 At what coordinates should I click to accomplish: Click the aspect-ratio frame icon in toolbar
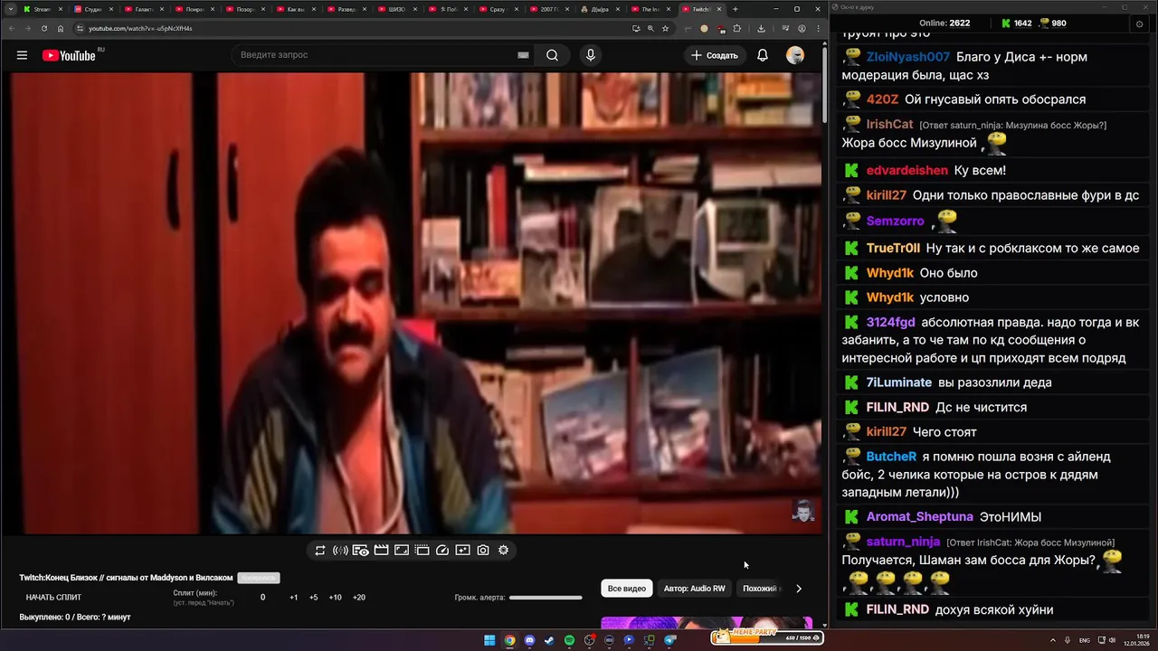pos(402,550)
